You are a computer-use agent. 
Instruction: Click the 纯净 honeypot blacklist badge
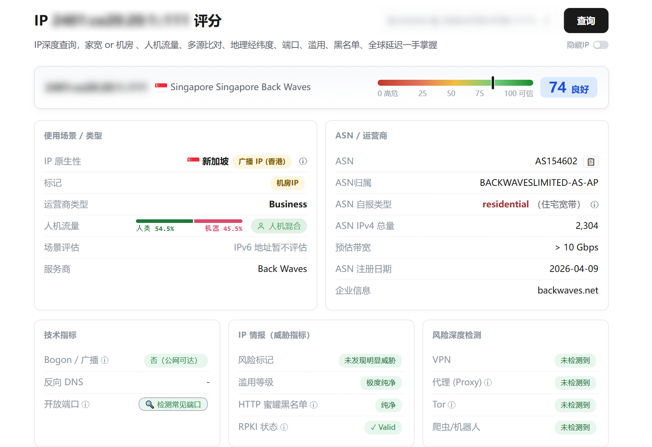point(388,405)
